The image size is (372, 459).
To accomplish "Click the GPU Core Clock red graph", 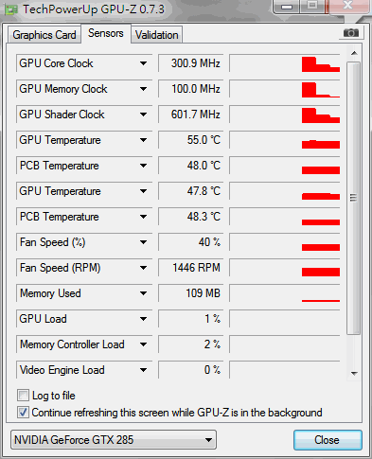I will (285, 63).
